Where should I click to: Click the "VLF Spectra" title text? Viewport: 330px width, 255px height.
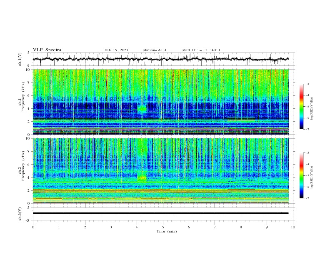(x=47, y=50)
